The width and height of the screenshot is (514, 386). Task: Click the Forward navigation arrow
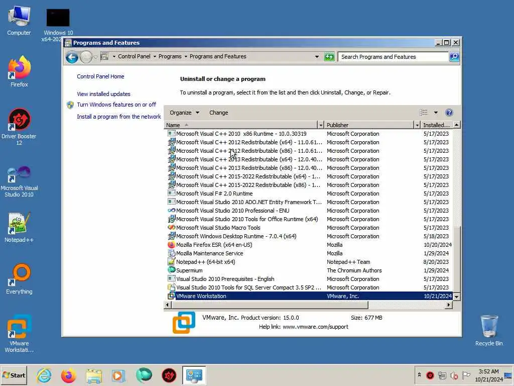pyautogui.click(x=86, y=57)
